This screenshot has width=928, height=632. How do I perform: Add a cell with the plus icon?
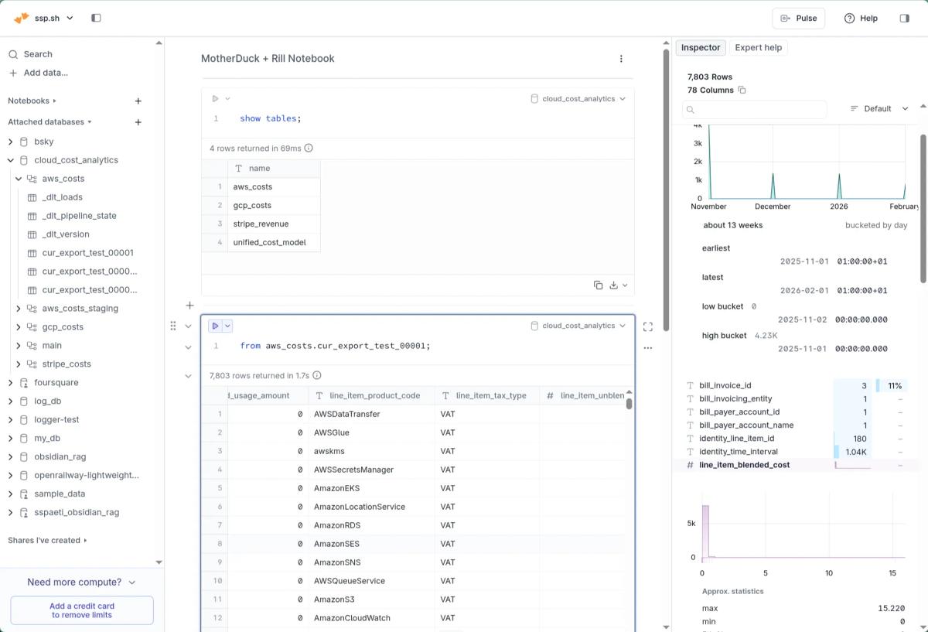189,306
